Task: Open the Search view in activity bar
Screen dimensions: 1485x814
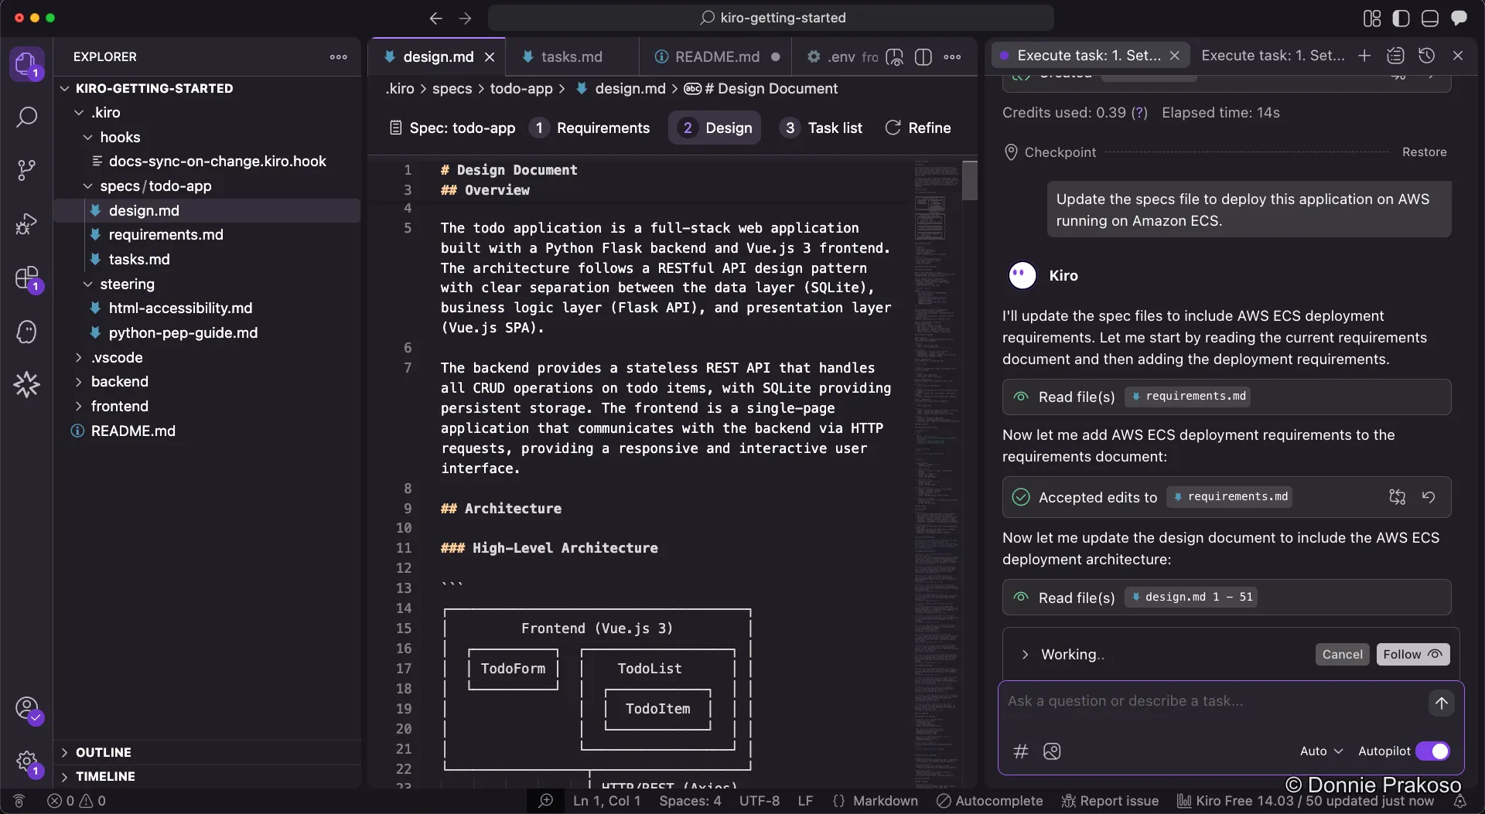Action: pyautogui.click(x=26, y=118)
